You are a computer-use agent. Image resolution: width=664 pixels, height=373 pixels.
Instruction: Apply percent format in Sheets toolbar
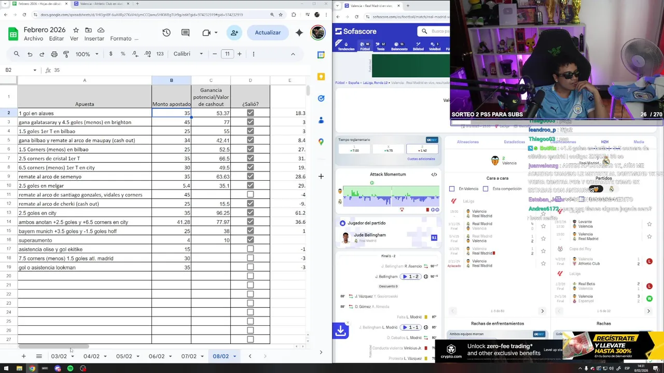(123, 54)
